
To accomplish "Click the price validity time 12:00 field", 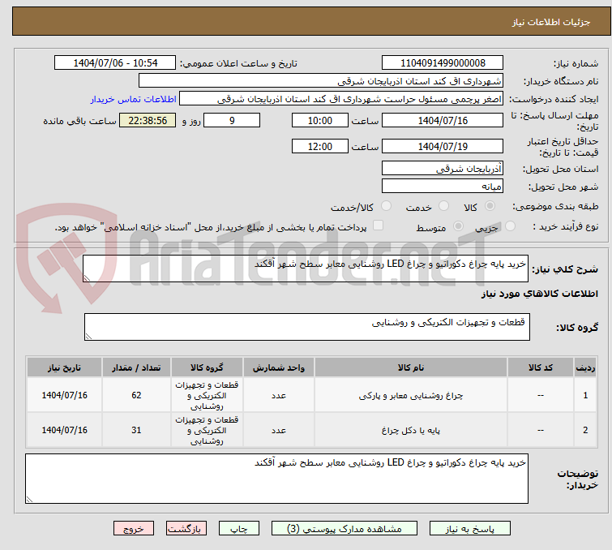I will point(319,146).
